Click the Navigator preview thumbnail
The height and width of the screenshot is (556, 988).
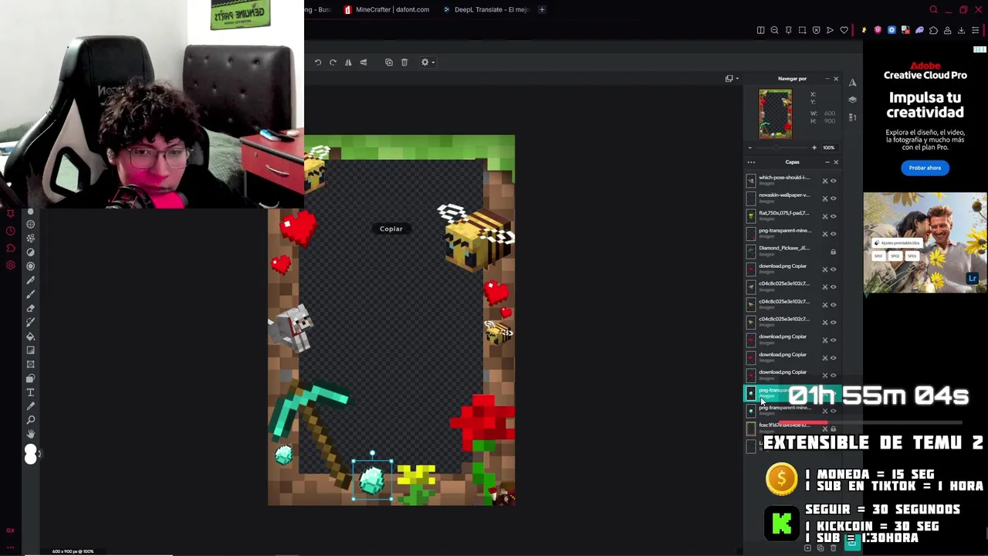coord(775,114)
